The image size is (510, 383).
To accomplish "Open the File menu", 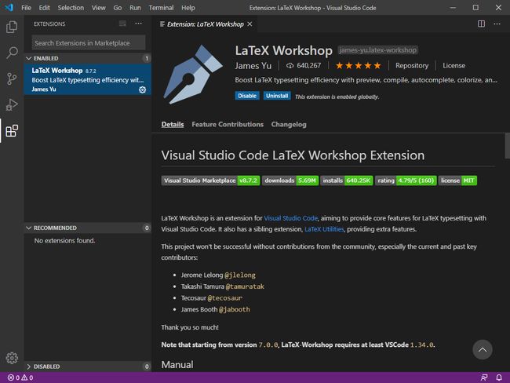I will 26,8.
